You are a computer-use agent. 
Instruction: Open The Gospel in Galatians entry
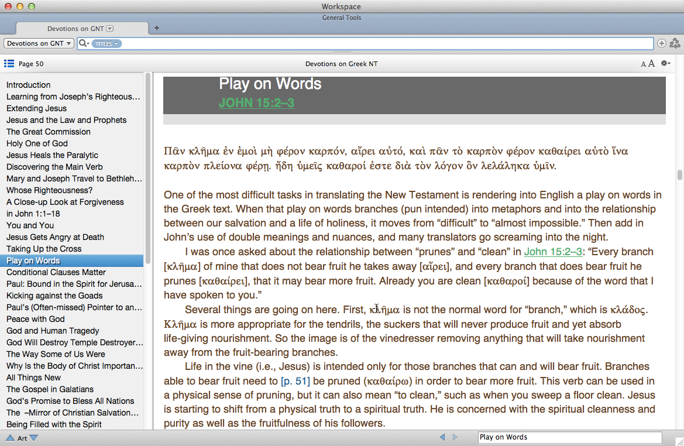50,389
